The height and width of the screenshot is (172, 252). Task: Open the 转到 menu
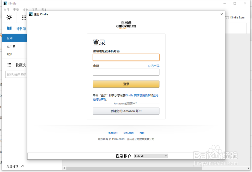coord(25,10)
